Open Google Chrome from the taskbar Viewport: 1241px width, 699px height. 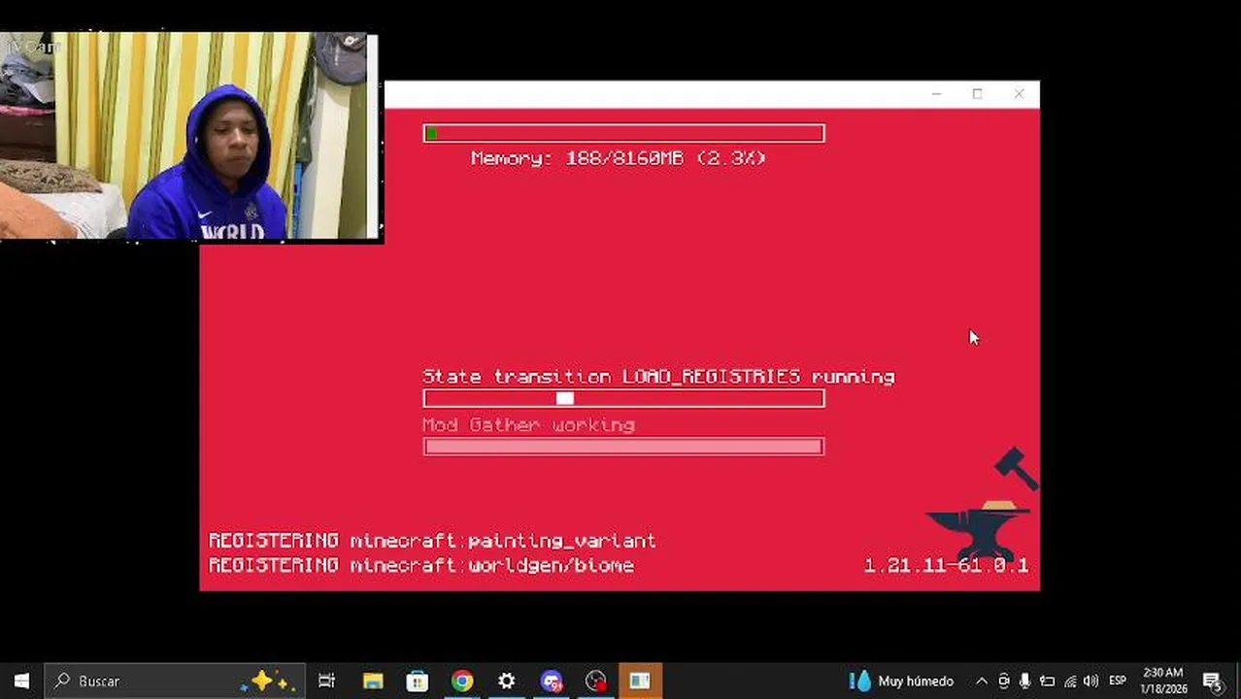point(462,681)
